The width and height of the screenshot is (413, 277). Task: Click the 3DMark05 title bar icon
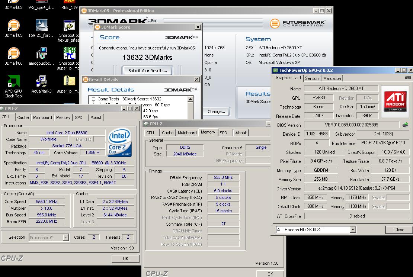[84, 10]
